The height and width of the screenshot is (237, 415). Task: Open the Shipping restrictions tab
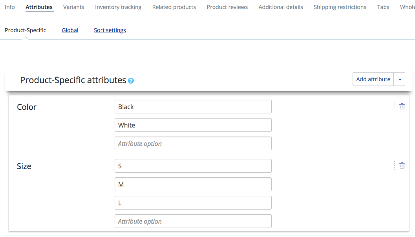[x=340, y=7]
